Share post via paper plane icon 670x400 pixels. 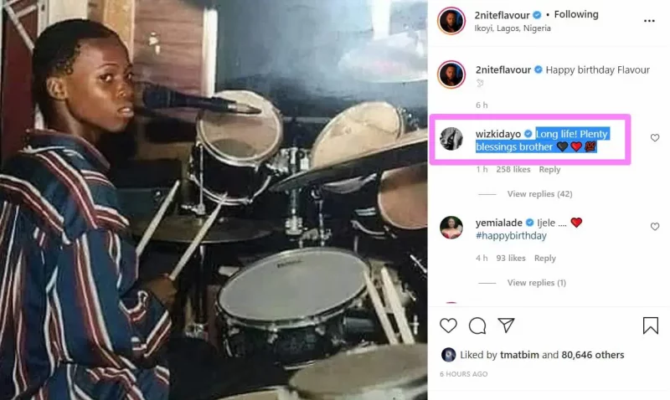[506, 326]
